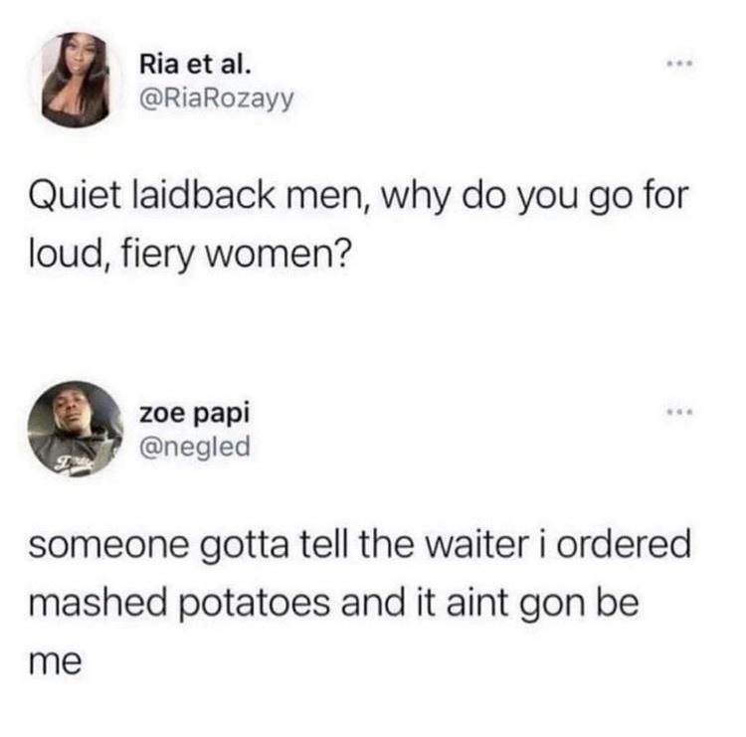The height and width of the screenshot is (737, 746).
Task: Visit the @negled handle link
Action: click(x=195, y=448)
